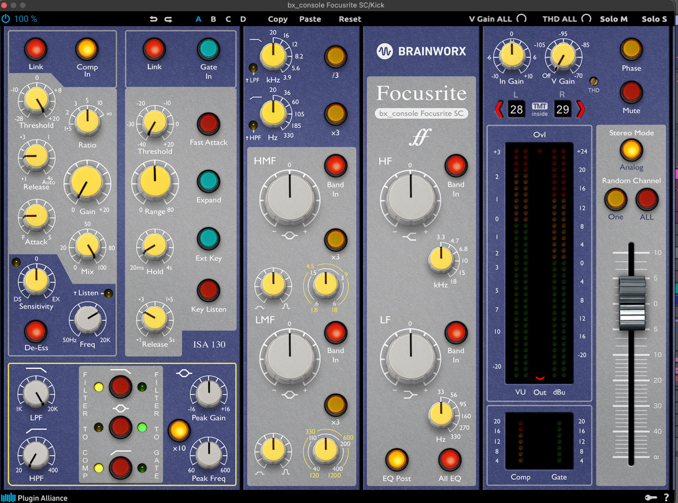678x503 pixels.
Task: Toggle the Phase invert button
Action: [631, 49]
